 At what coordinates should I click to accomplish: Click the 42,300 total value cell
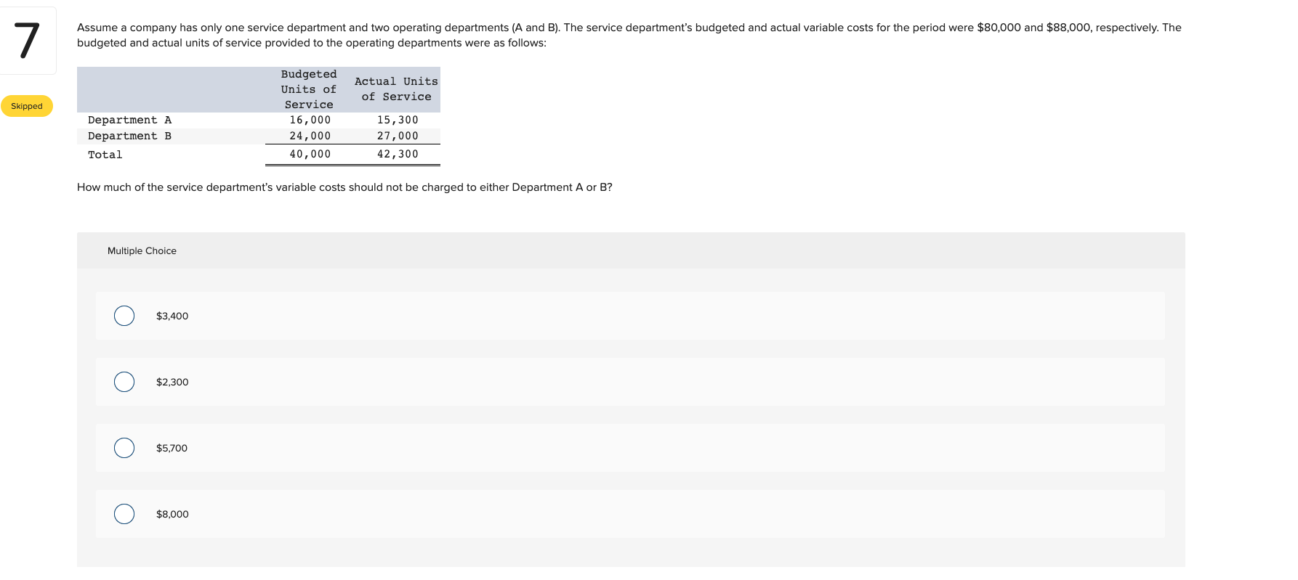point(398,153)
